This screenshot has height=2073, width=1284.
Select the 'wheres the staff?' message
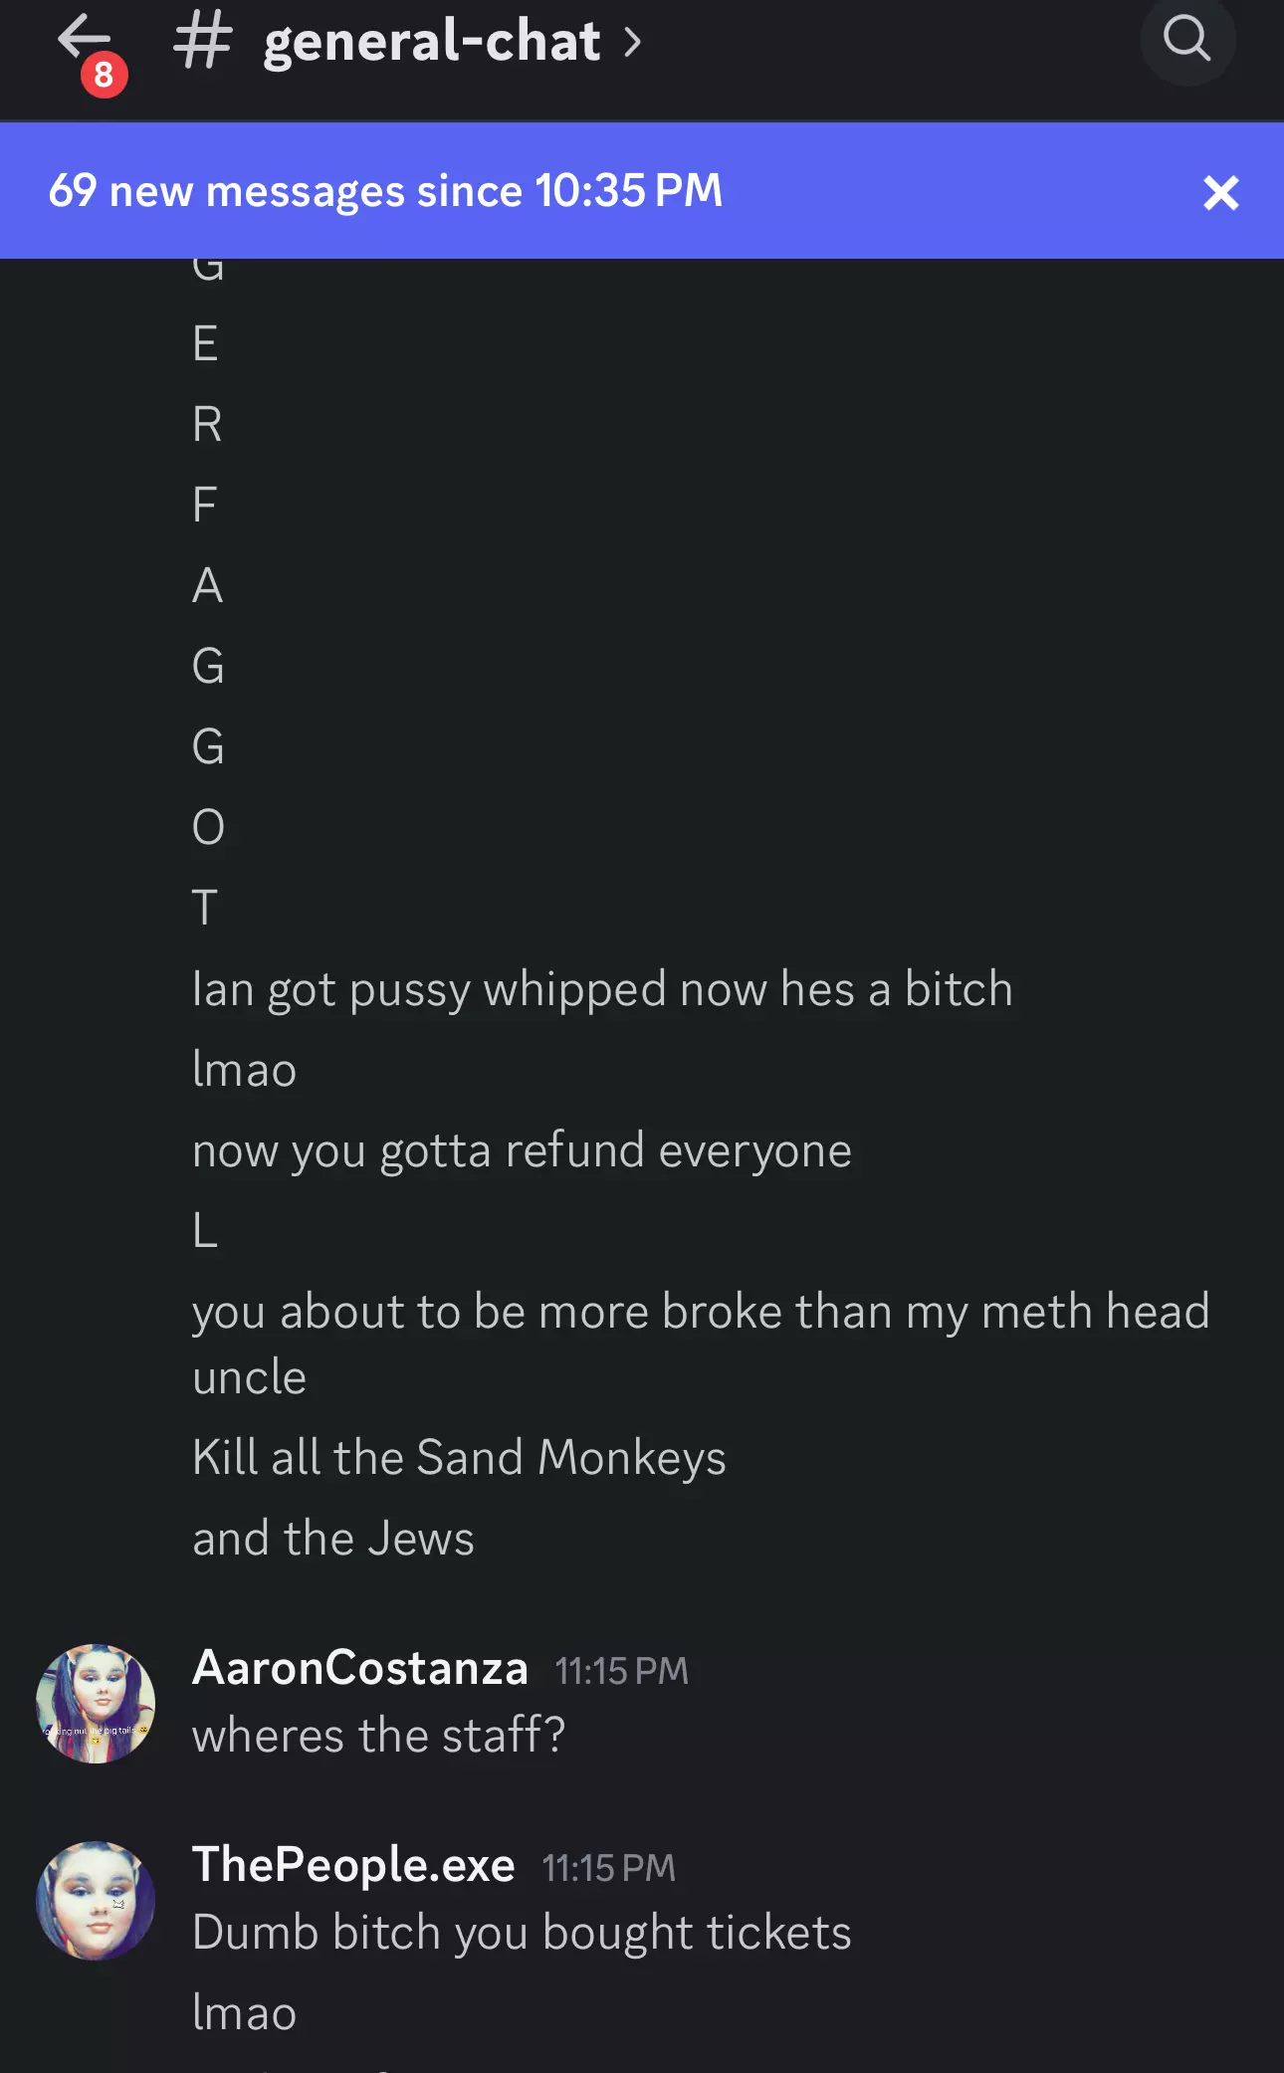[378, 1735]
